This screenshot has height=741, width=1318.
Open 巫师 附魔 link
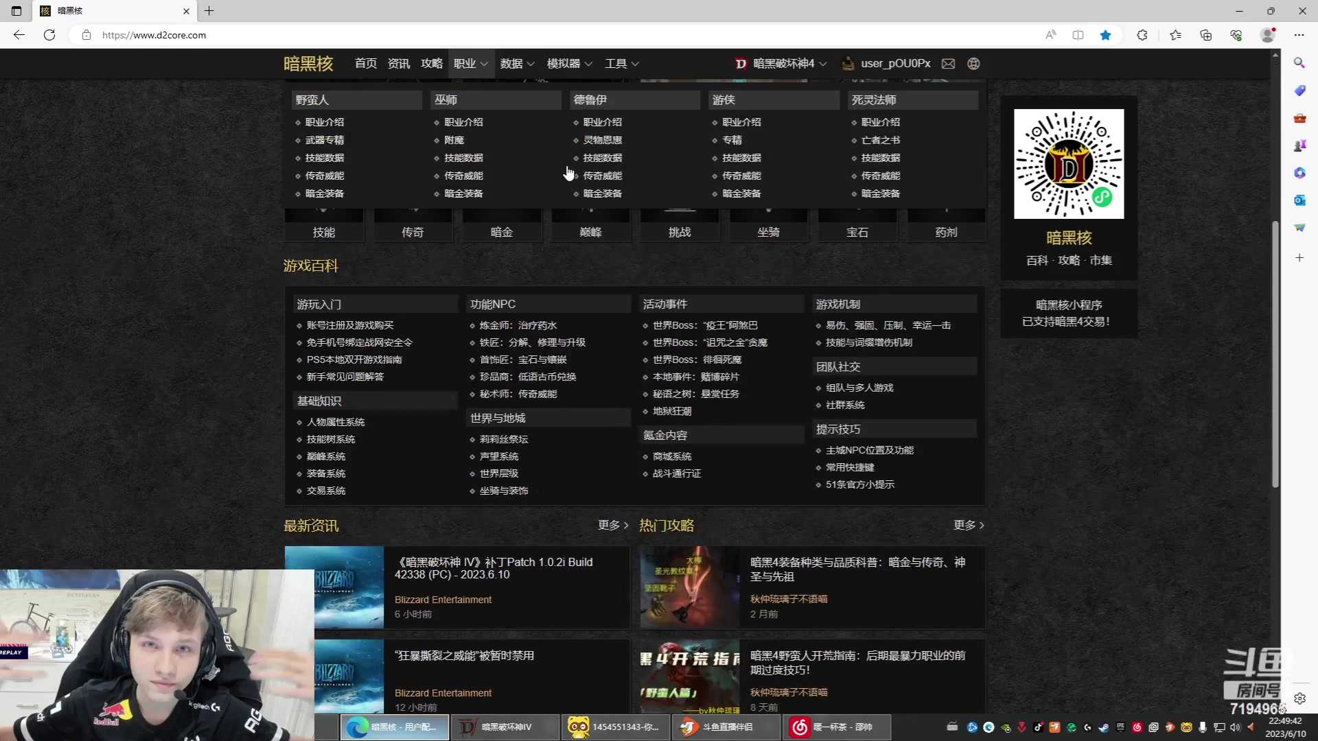click(454, 140)
